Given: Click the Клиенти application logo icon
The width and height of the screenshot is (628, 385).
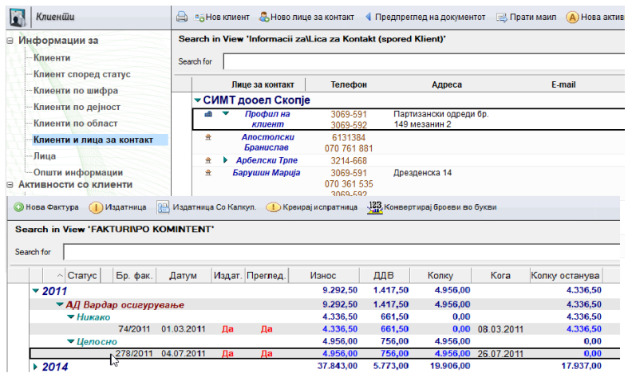Looking at the screenshot, I should [x=18, y=18].
